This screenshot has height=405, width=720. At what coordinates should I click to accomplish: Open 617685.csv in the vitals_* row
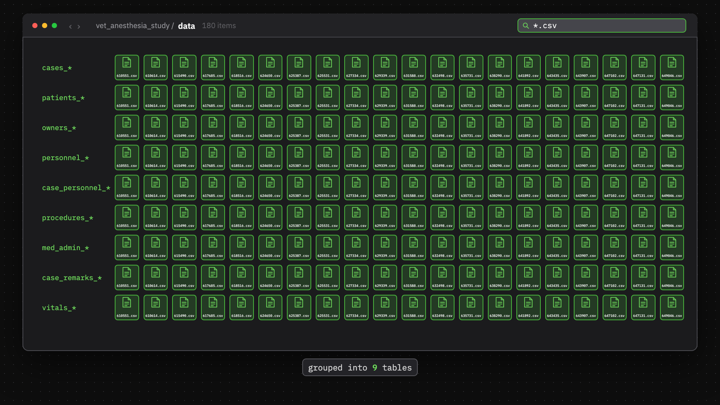213,307
